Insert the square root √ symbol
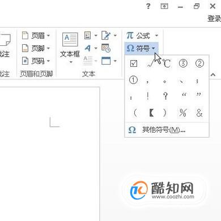 click(x=150, y=63)
